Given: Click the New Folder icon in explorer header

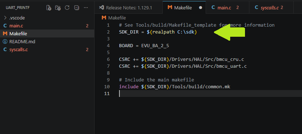Looking at the screenshot, I should coord(58,8).
